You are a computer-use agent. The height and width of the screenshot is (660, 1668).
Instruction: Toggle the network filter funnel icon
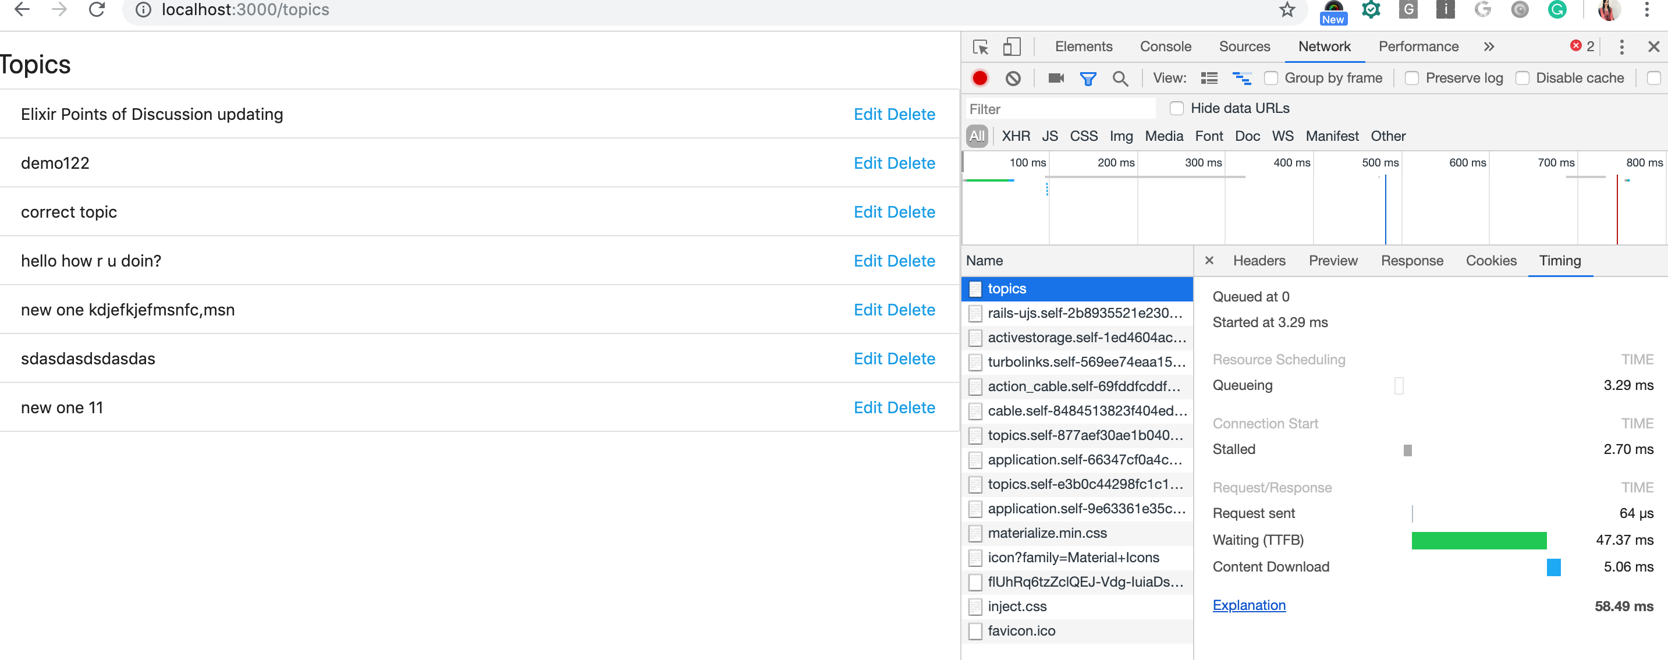pyautogui.click(x=1088, y=79)
